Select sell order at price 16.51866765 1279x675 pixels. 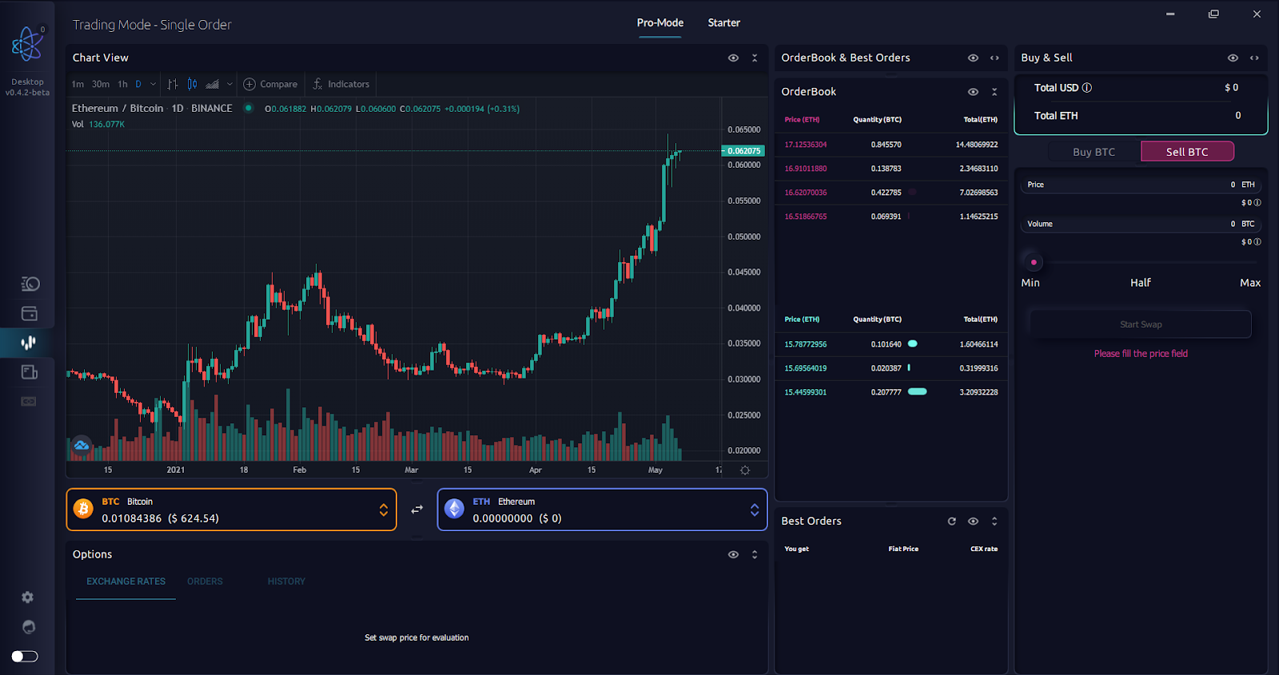tap(891, 216)
